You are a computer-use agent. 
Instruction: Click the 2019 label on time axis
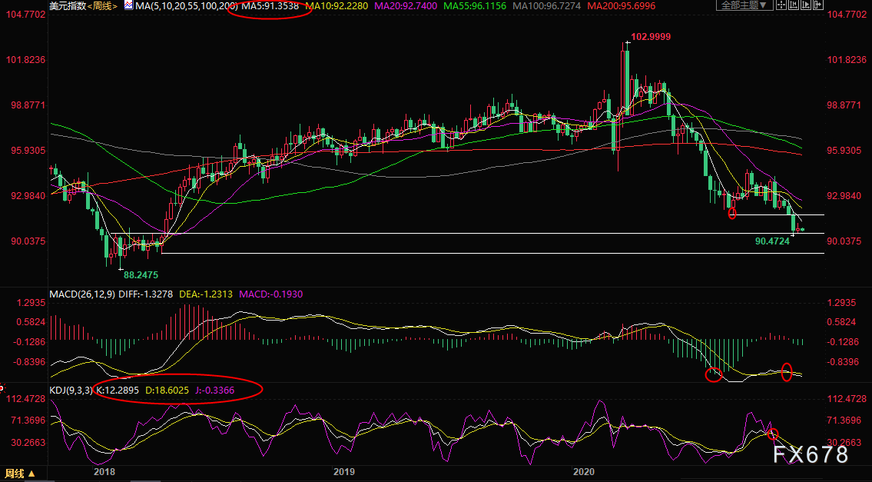(x=343, y=472)
